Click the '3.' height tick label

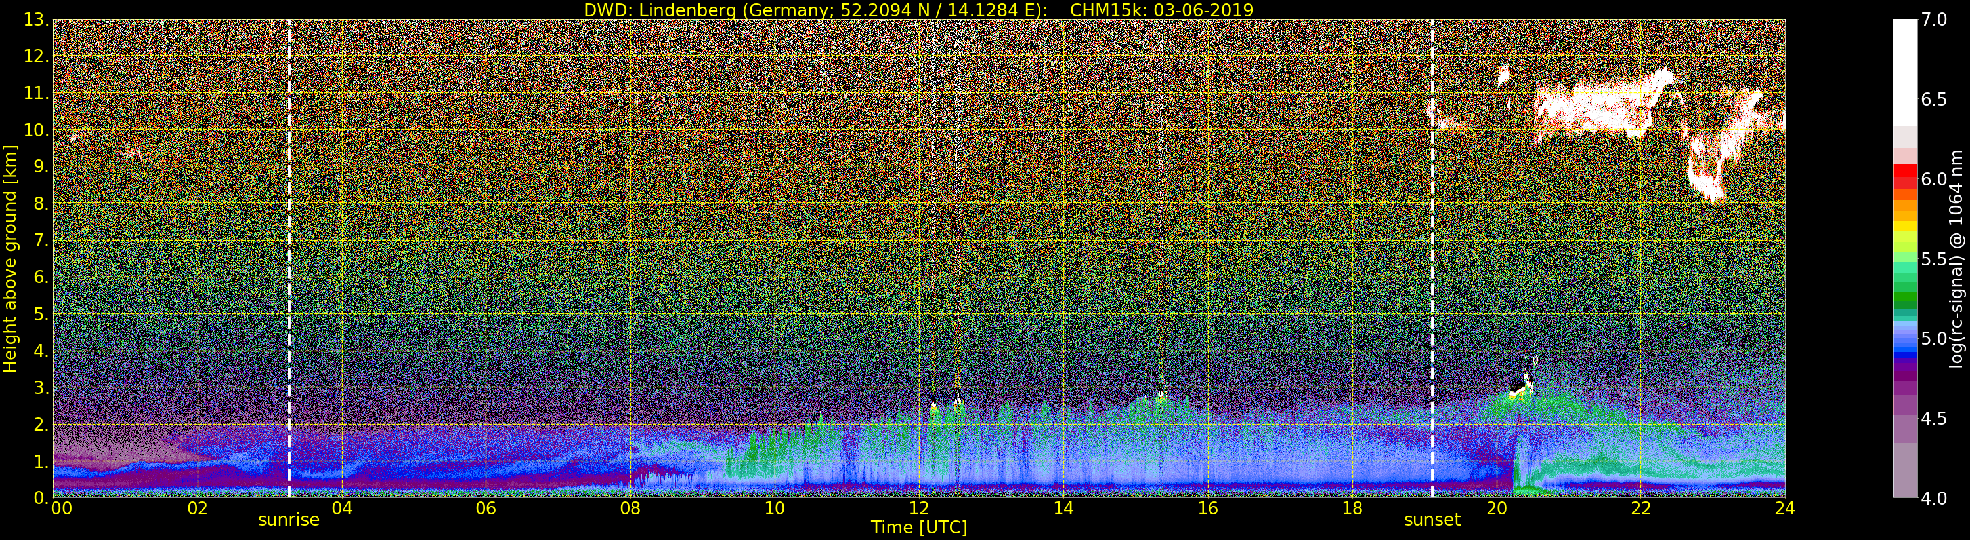(41, 387)
